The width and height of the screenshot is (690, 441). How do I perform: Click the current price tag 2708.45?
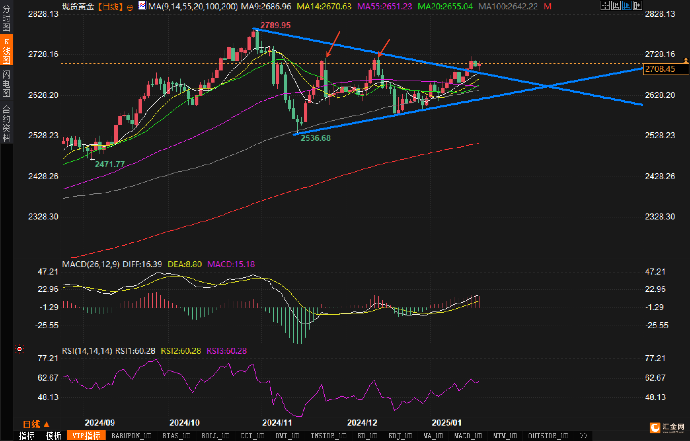click(665, 69)
